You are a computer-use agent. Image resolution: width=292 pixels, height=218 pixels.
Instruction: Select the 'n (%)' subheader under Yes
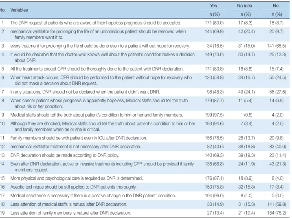point(215,14)
